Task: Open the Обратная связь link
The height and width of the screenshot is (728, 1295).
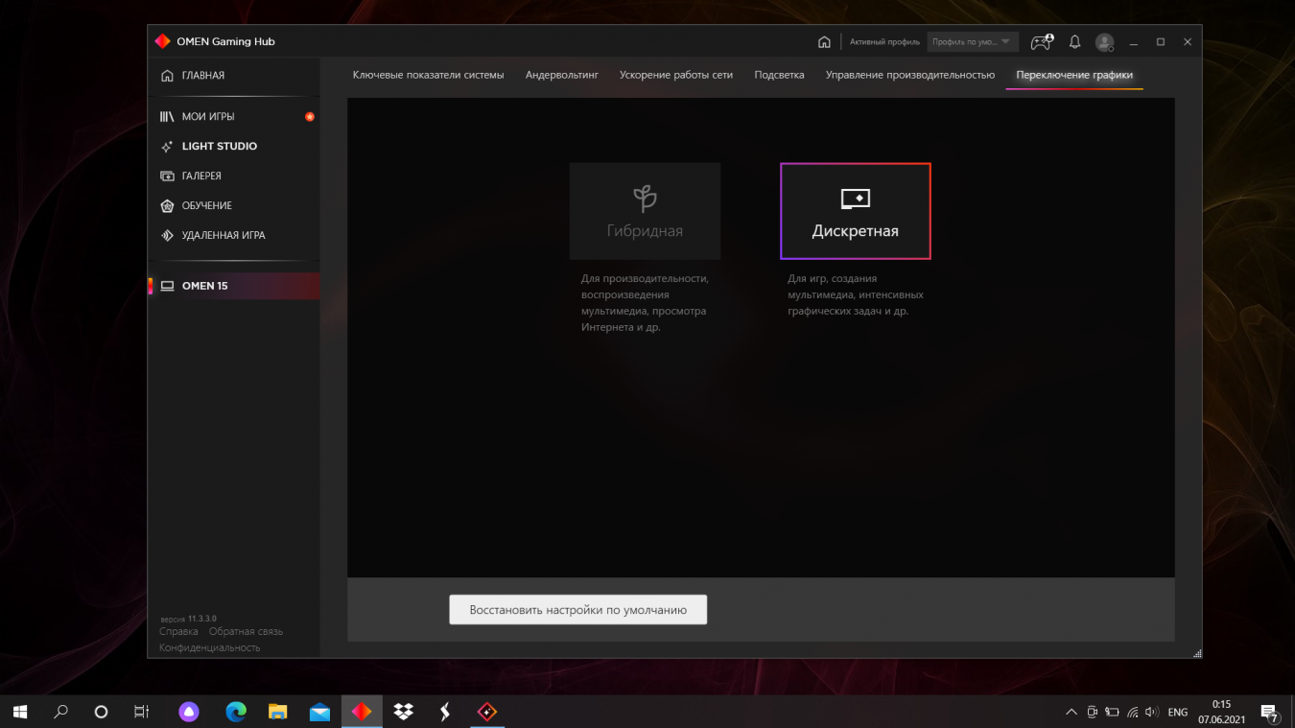Action: (246, 632)
